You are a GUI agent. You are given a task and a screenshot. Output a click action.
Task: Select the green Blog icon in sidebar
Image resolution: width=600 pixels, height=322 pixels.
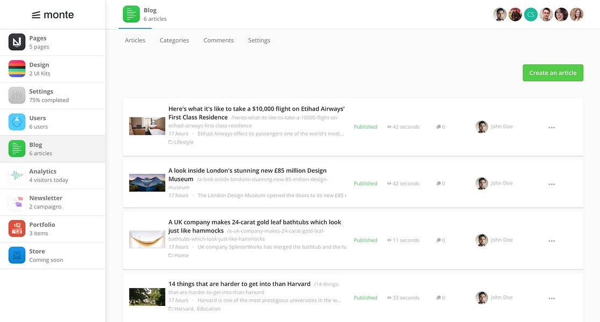[x=17, y=149]
